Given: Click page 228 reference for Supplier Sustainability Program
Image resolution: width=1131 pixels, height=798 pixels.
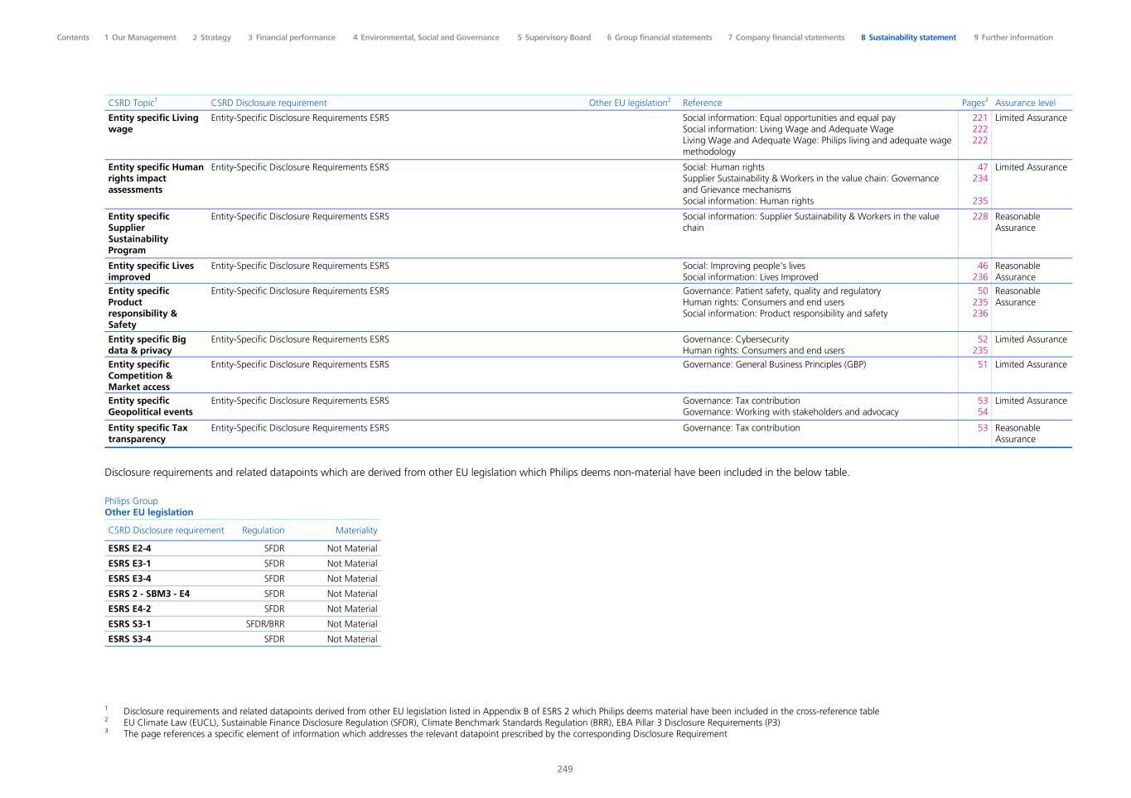Looking at the screenshot, I should point(979,217).
